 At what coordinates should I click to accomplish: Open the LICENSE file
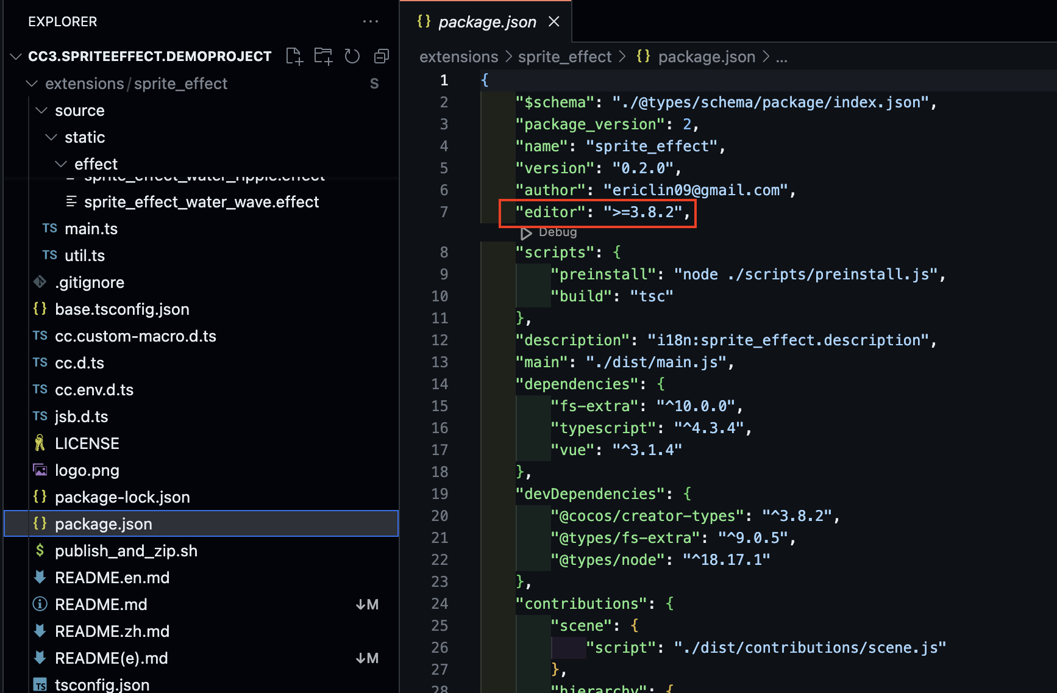201,443
